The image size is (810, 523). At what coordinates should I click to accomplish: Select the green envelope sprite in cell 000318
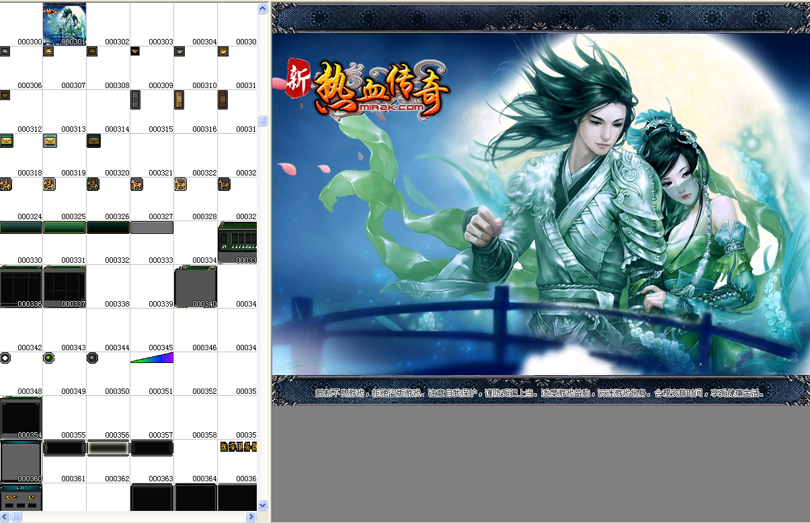[7, 140]
